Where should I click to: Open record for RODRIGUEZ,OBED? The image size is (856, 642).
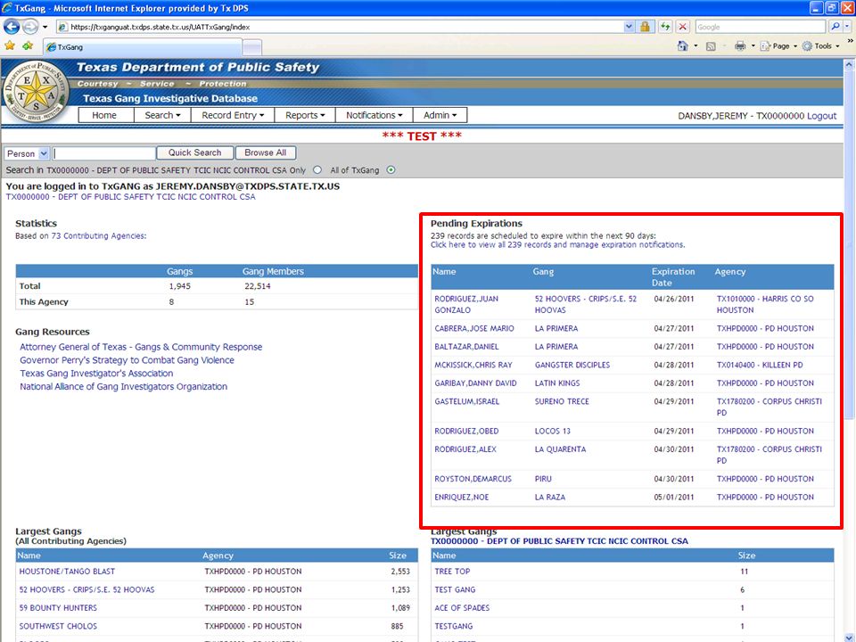[x=466, y=432]
